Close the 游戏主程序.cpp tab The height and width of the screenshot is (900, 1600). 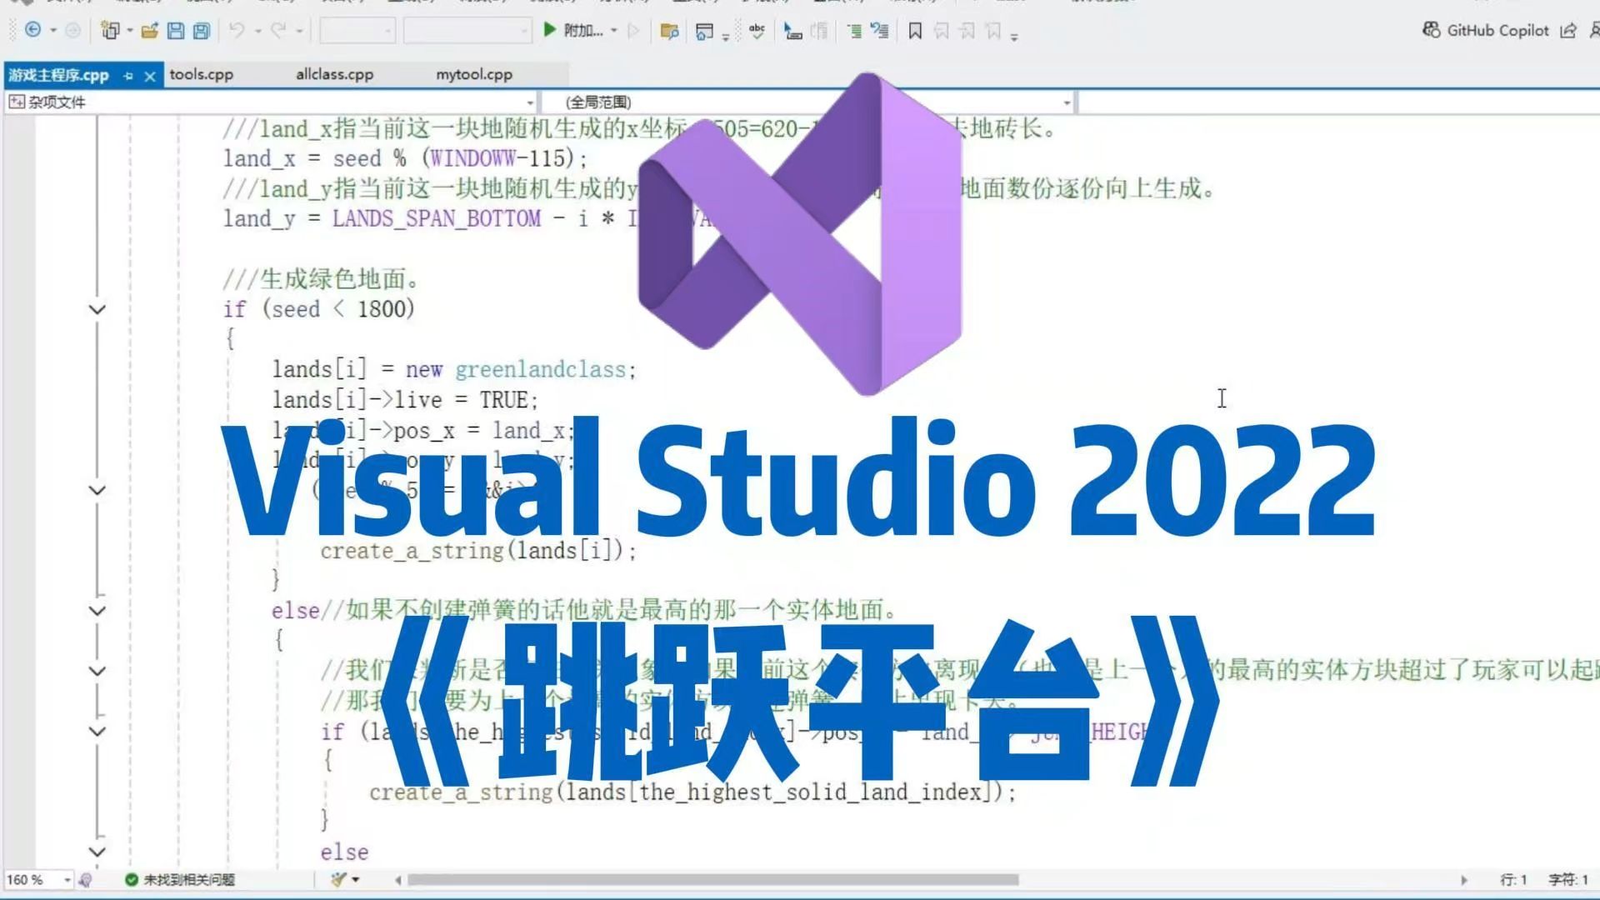tap(150, 76)
